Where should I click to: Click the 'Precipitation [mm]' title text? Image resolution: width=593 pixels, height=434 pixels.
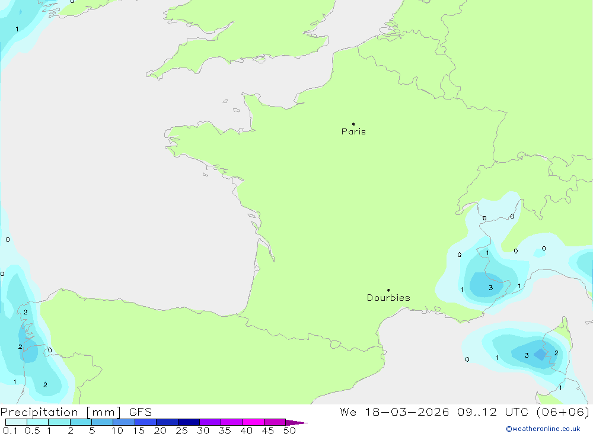coord(61,412)
